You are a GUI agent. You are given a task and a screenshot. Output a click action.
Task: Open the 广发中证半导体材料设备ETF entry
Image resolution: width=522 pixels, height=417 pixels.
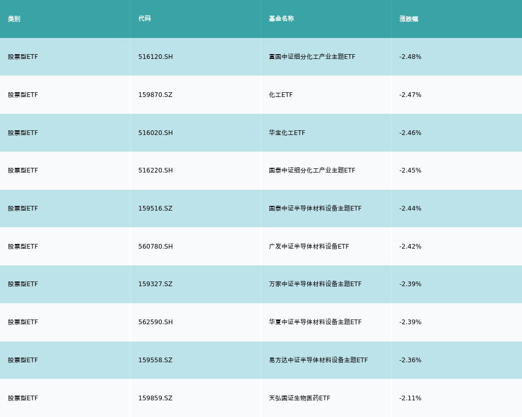[x=309, y=247]
